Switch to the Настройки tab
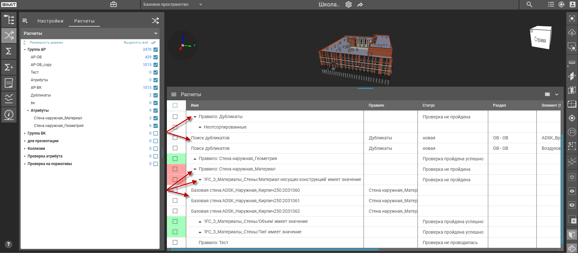Screen dimensions: 578x253 point(50,21)
